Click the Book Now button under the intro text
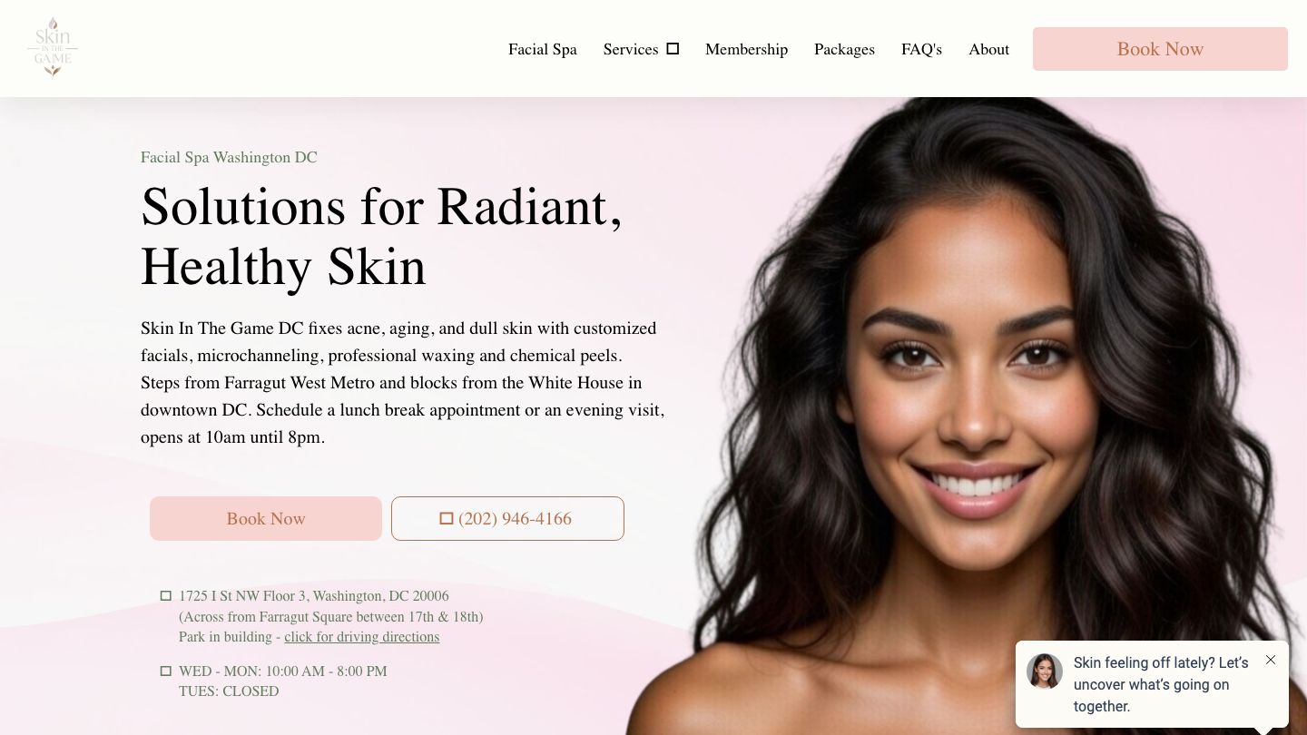 [266, 518]
